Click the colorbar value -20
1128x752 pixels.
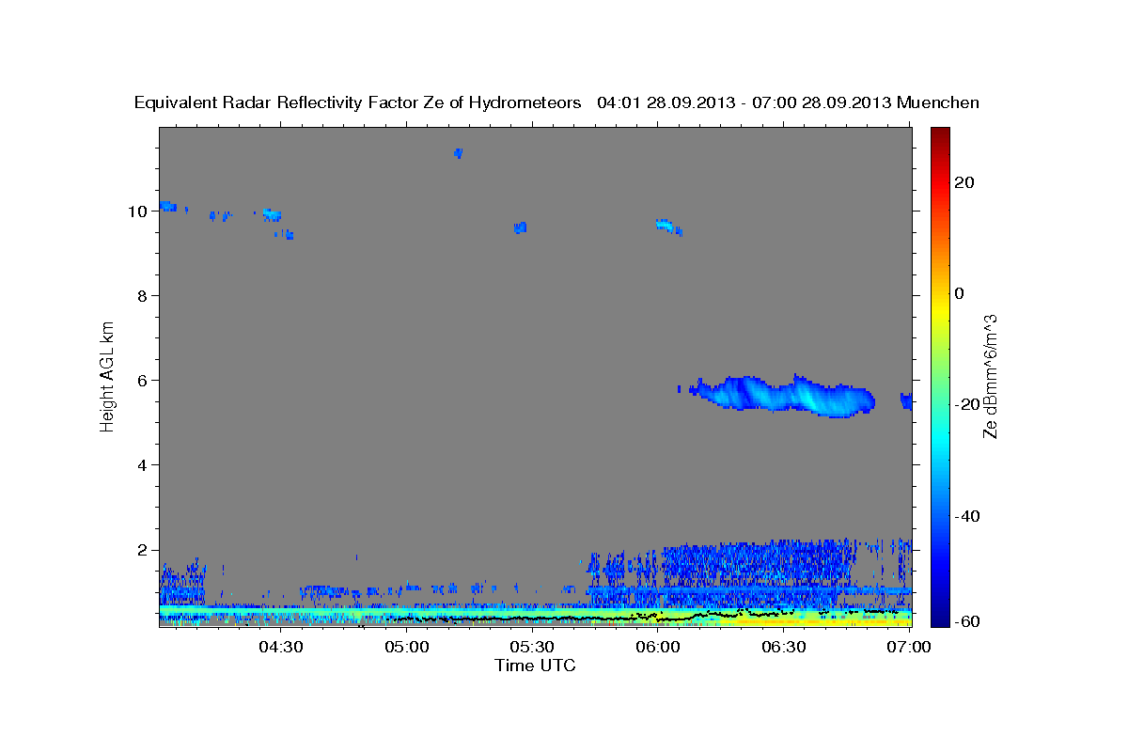(967, 404)
